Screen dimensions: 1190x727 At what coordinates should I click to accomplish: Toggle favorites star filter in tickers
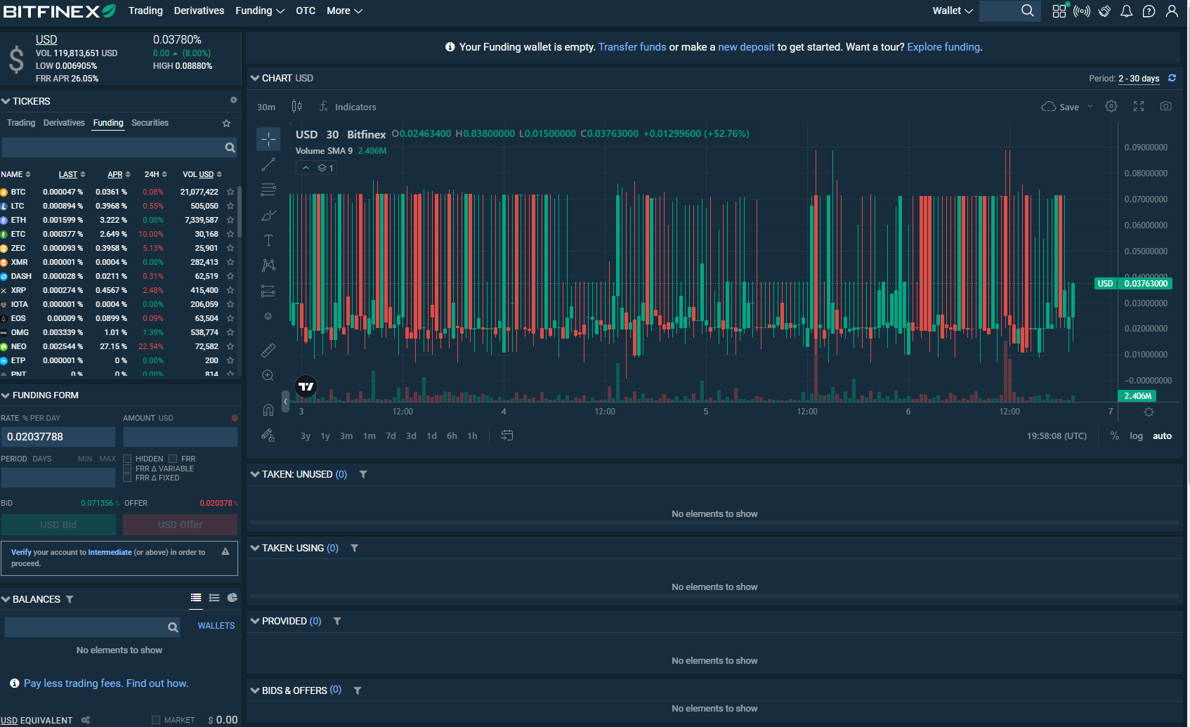226,123
